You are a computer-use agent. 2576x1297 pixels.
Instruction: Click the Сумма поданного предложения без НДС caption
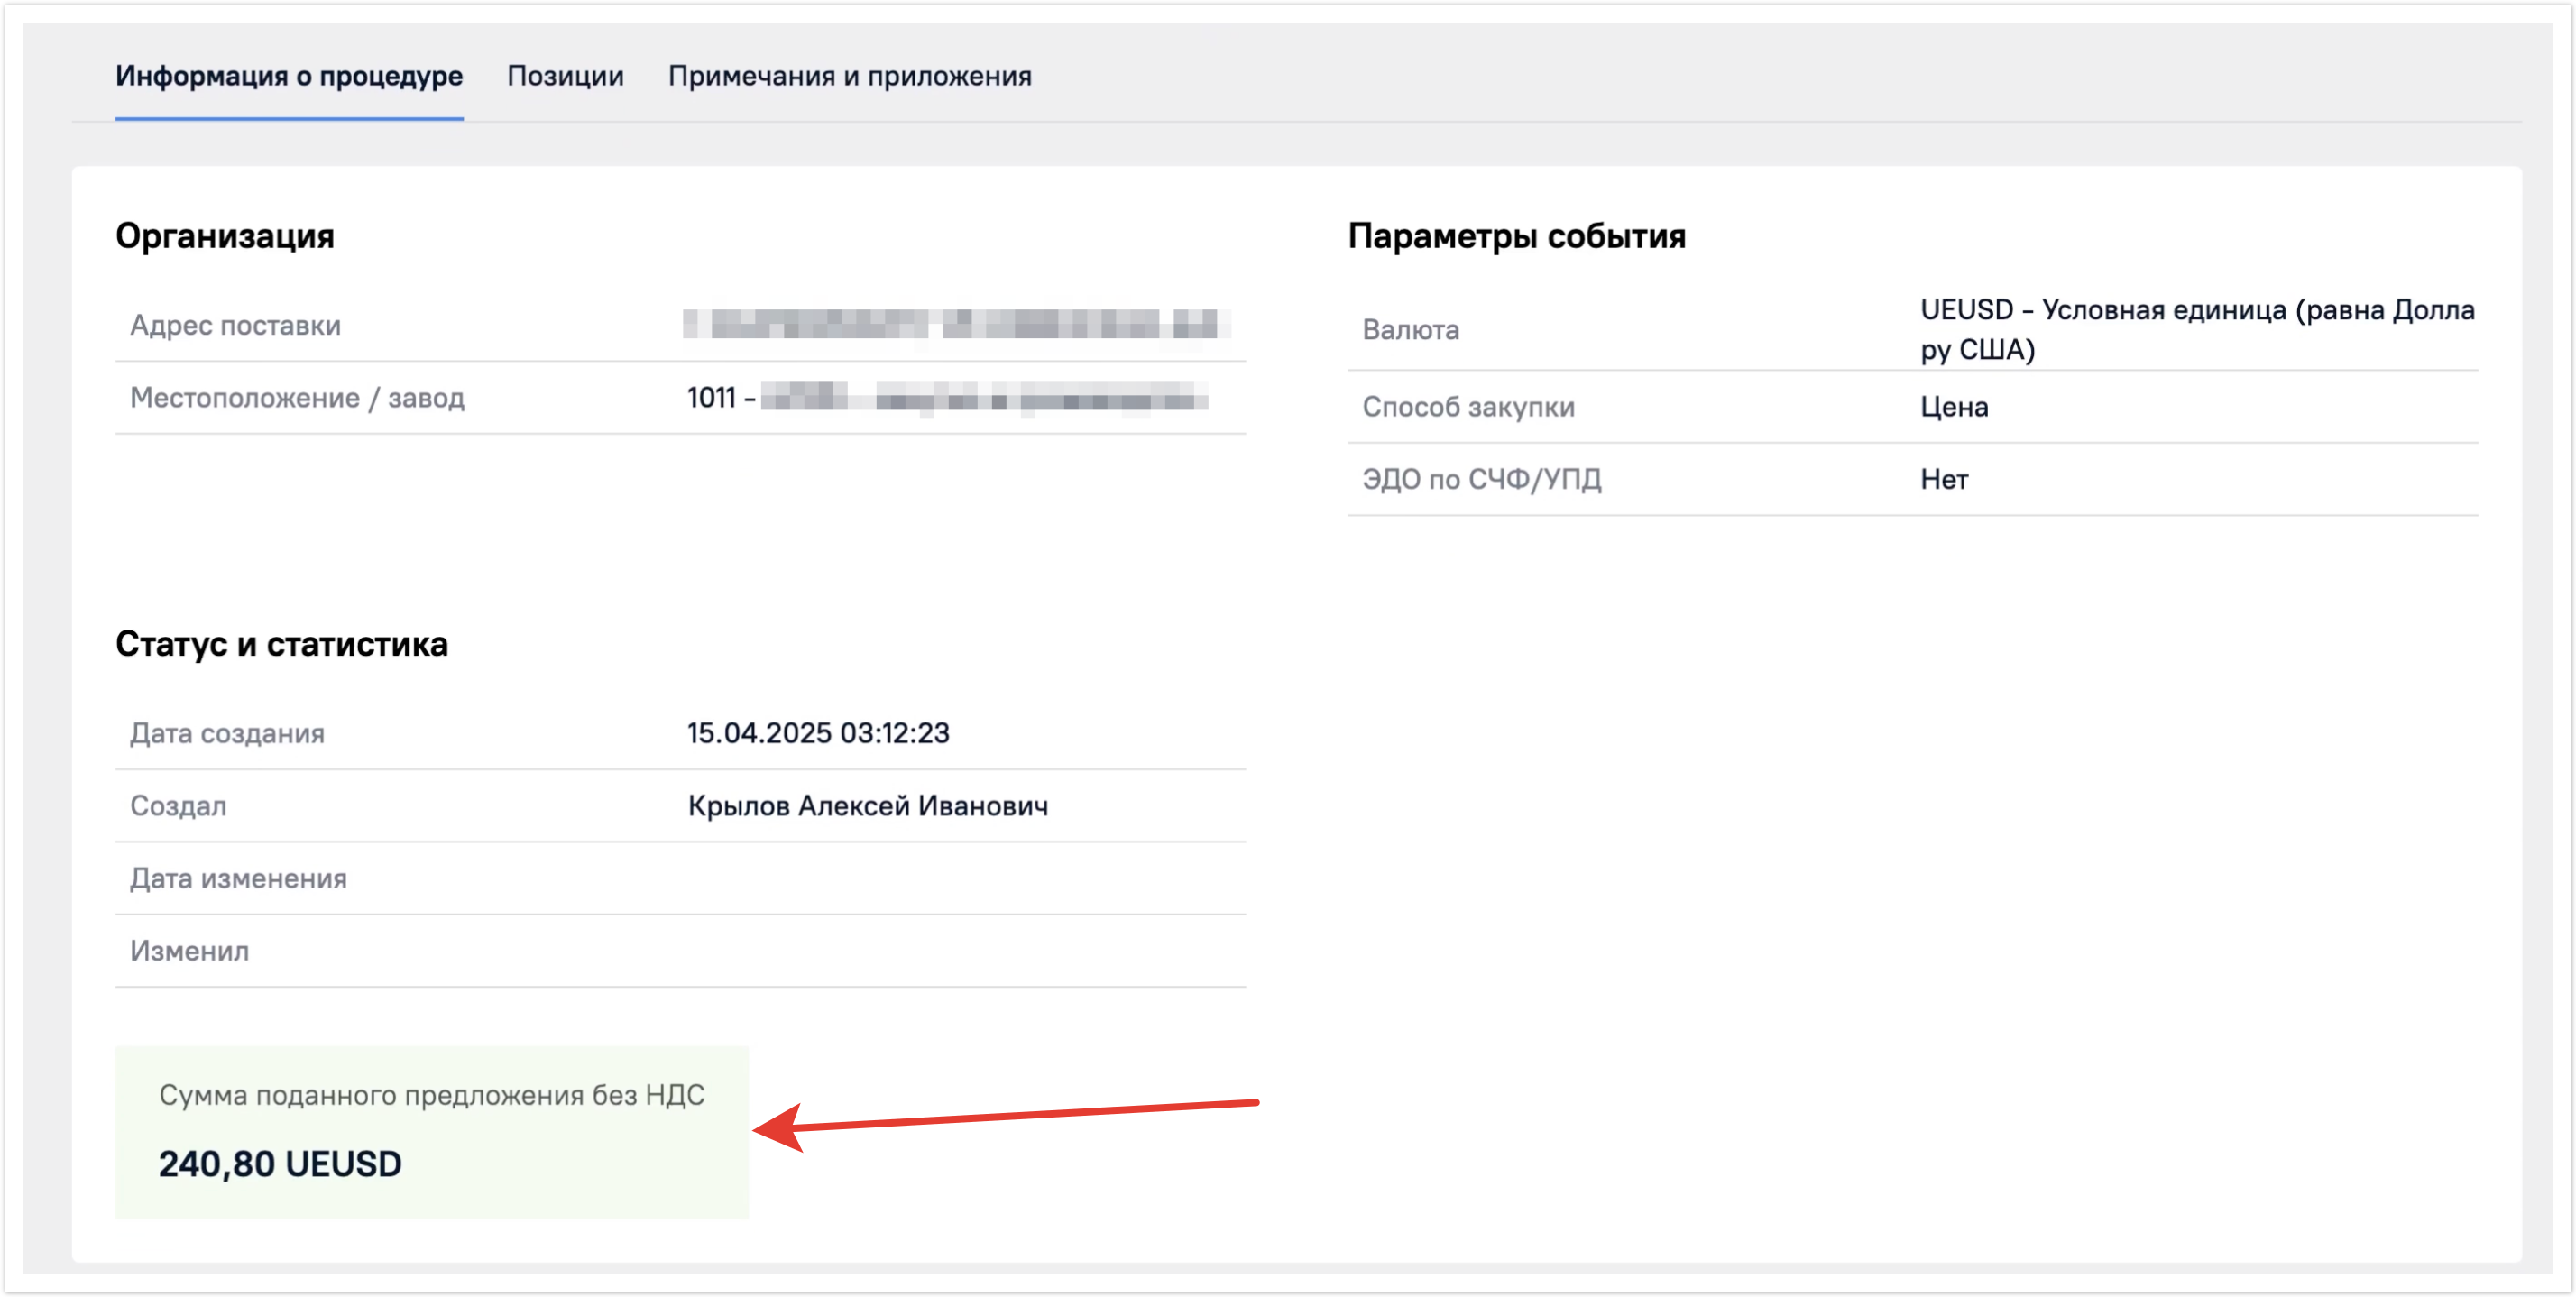pos(431,1096)
